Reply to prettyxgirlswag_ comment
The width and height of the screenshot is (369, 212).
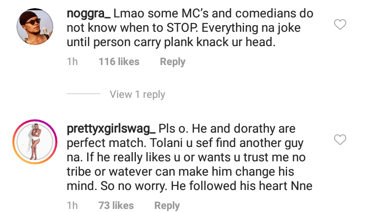click(167, 206)
